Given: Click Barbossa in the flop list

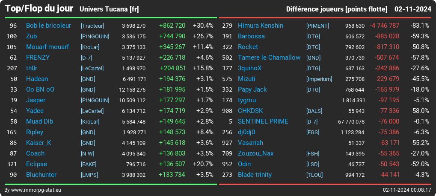Looking at the screenshot, I should click(251, 36).
